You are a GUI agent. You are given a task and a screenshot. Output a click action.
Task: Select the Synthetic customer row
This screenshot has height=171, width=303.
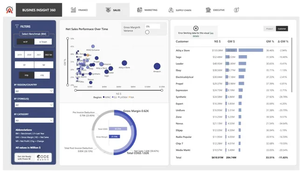[232, 97]
